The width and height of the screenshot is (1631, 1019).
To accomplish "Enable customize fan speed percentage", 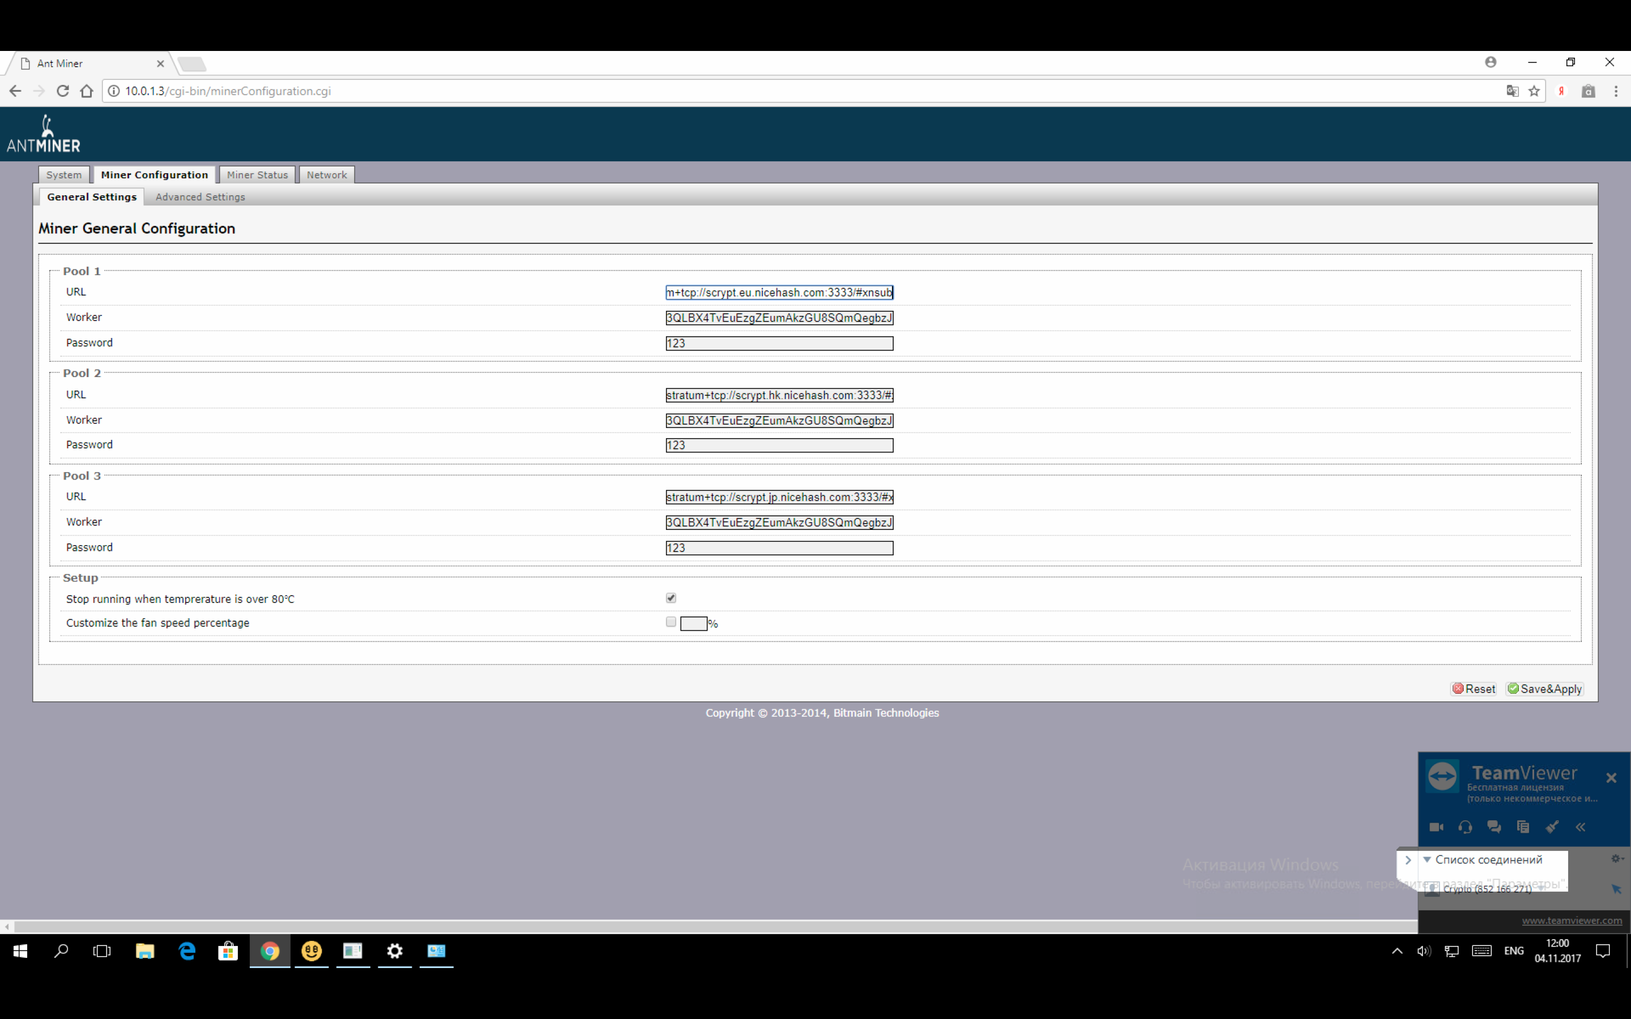I will tap(671, 622).
